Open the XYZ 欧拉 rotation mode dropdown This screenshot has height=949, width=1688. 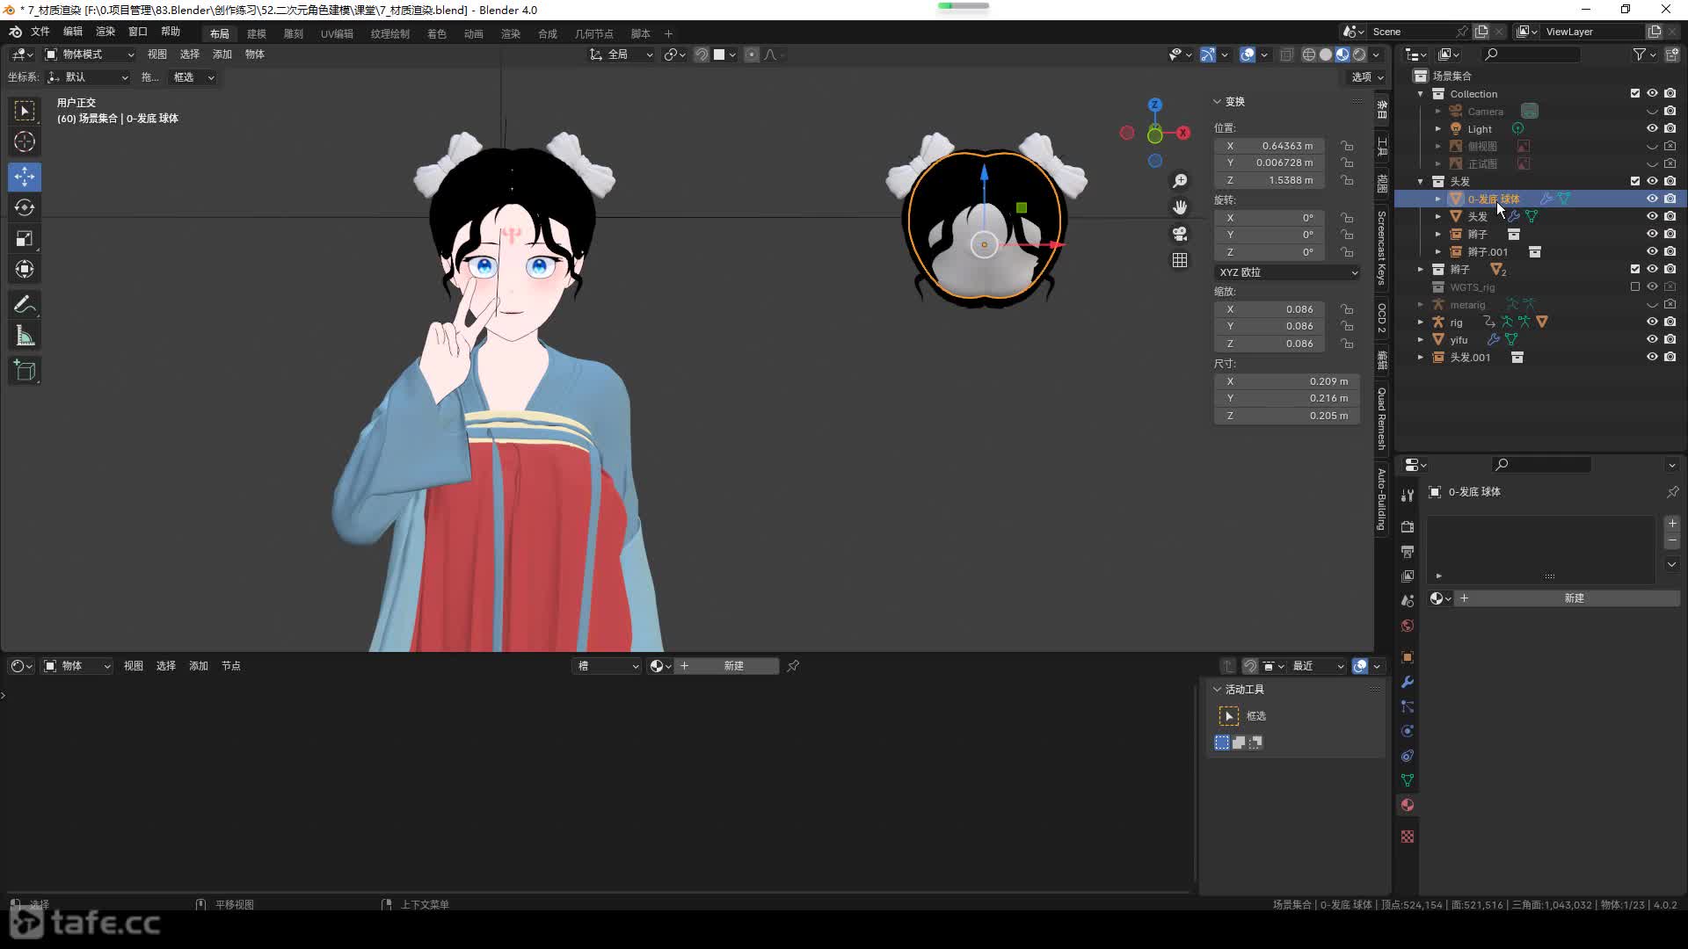click(x=1287, y=272)
